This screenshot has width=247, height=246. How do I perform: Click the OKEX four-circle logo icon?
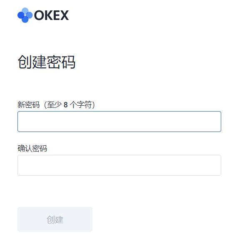[x=25, y=15]
